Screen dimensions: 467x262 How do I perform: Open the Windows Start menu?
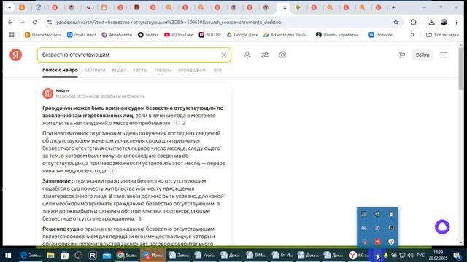[8, 255]
